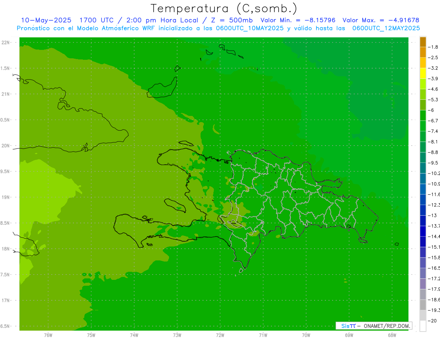The height and width of the screenshot is (340, 440).
Task: Click the white swatch below -20
Action: (423, 326)
